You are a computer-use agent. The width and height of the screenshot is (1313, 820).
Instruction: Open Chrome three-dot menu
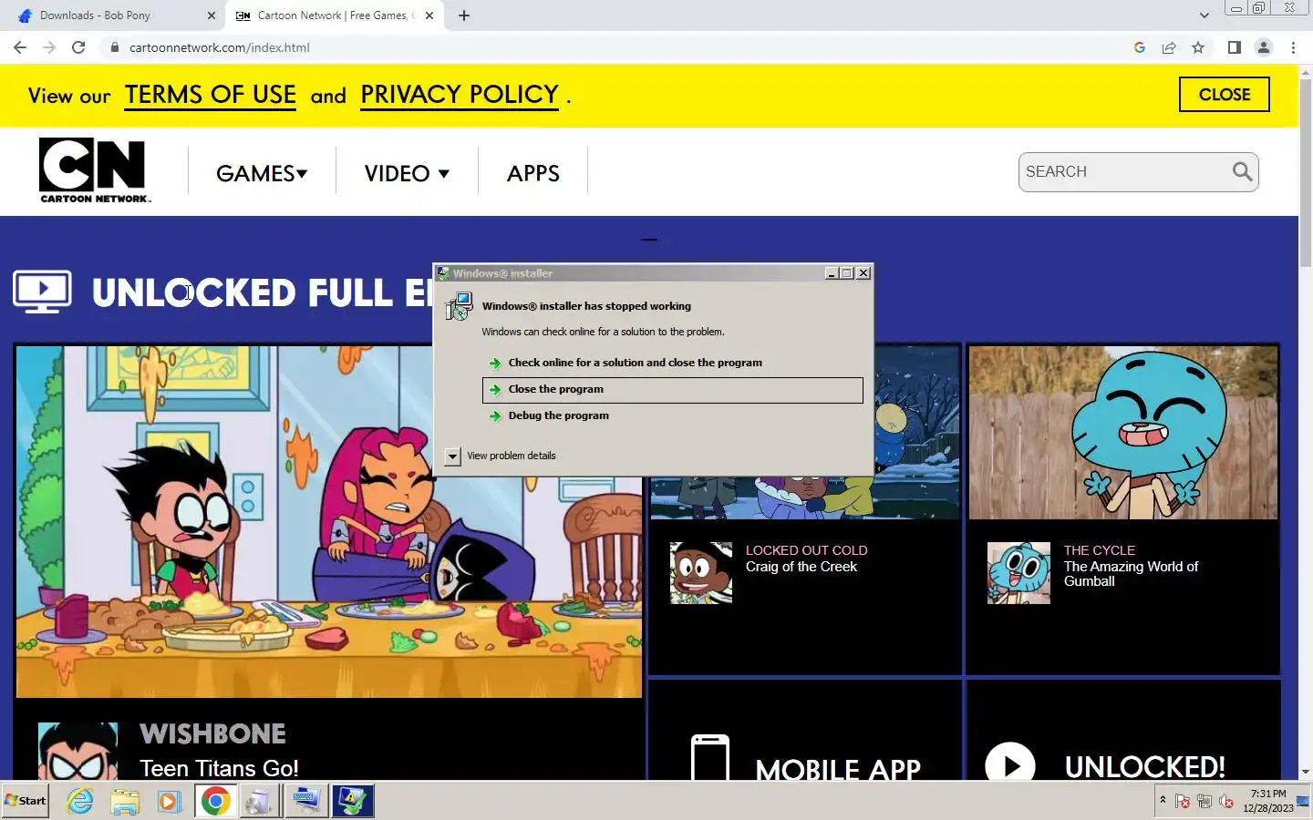[1293, 47]
